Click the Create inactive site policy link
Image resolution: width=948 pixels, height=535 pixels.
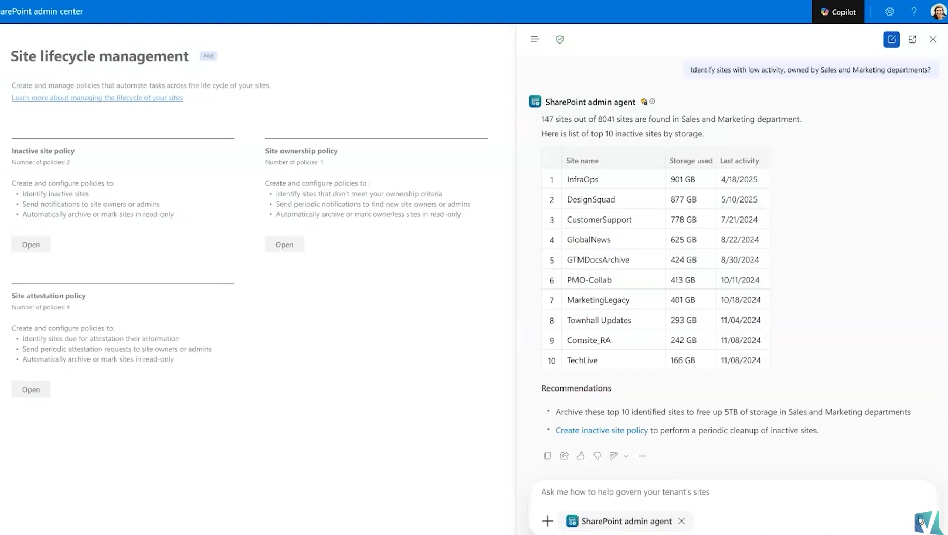[601, 430]
